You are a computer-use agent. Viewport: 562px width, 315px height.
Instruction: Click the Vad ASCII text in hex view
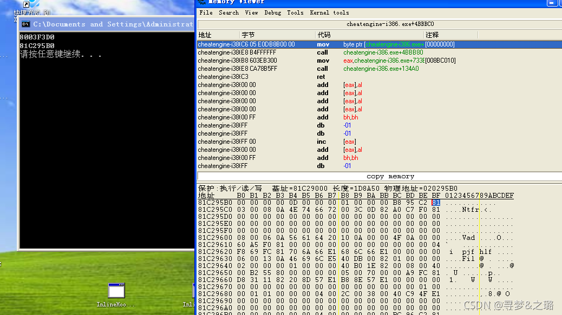tap(468, 238)
